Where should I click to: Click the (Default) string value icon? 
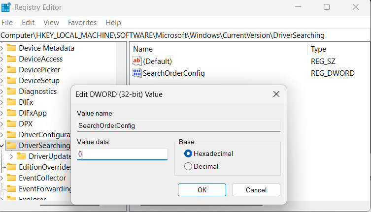(x=137, y=61)
